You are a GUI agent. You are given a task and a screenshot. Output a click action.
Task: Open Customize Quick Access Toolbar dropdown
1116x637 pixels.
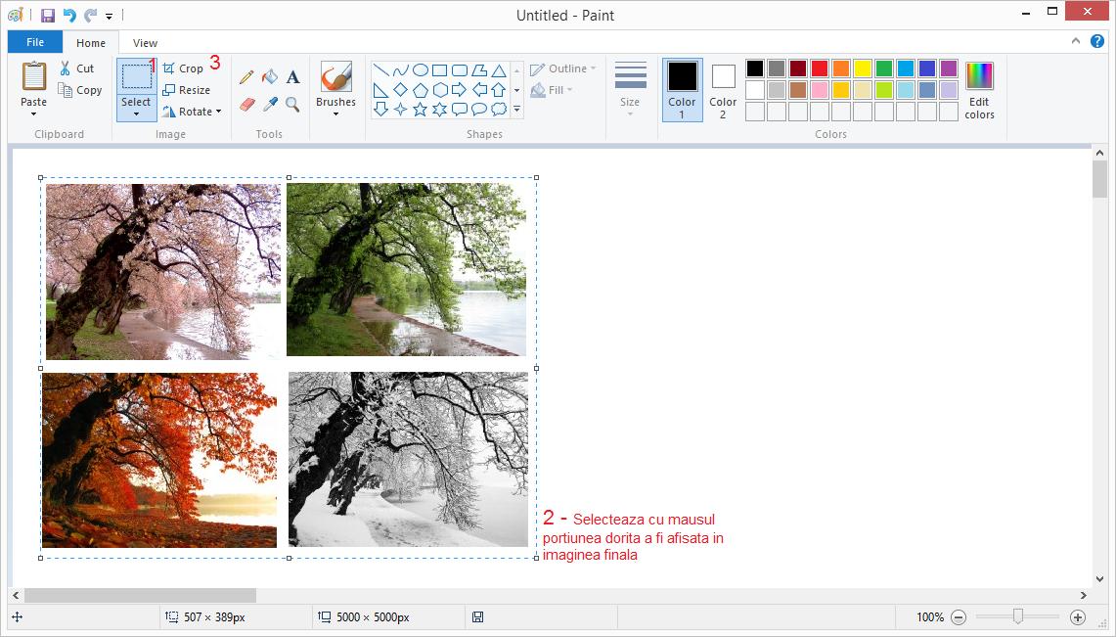coord(109,16)
